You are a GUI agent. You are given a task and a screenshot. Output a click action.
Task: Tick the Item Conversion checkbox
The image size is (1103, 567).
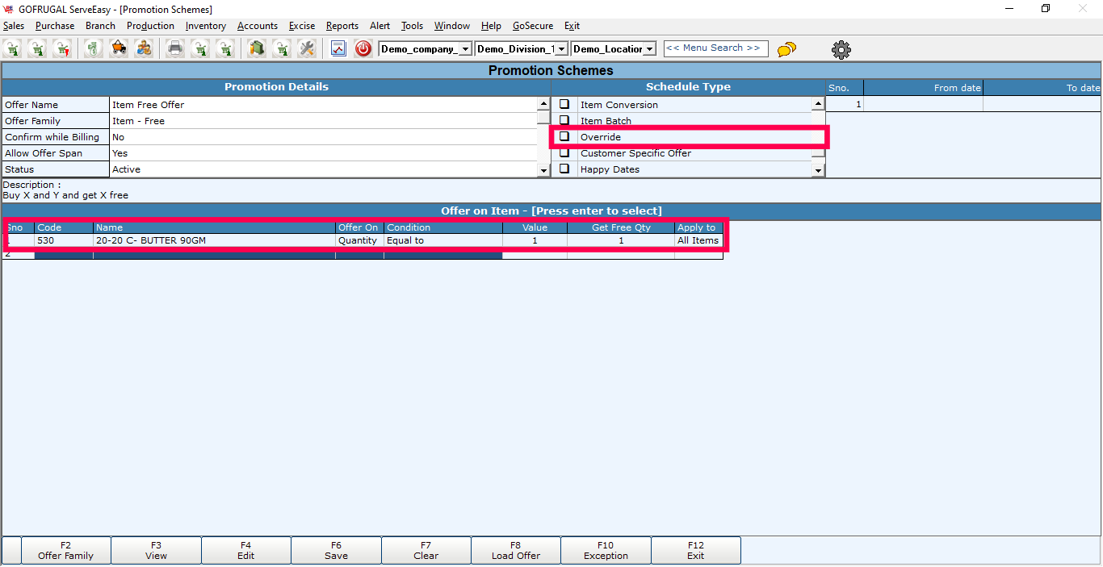564,104
